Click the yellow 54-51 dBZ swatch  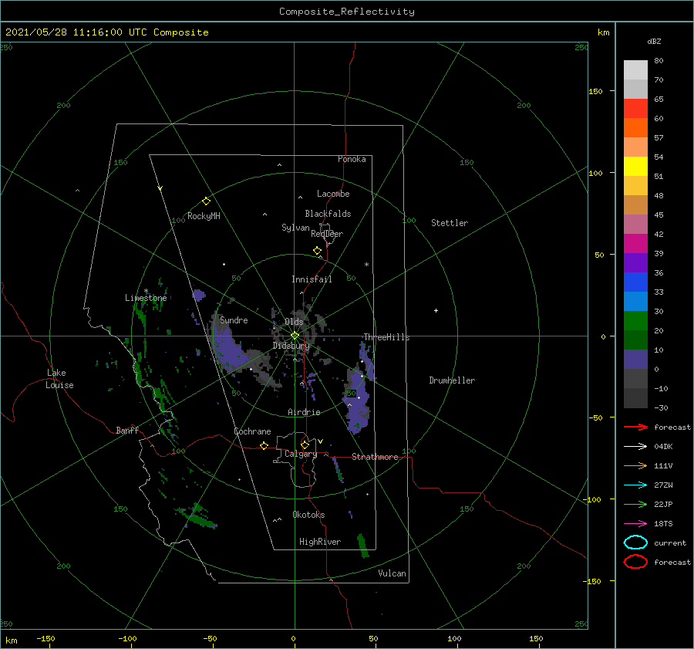tap(635, 167)
